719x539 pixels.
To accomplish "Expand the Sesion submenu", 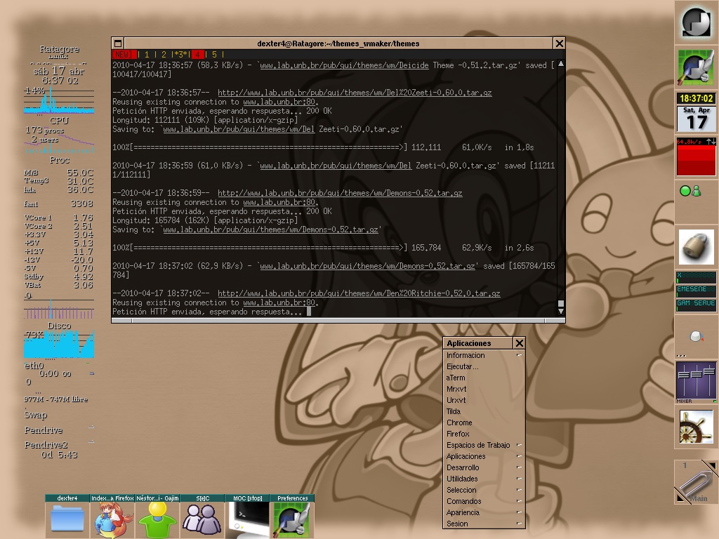I will 484,524.
